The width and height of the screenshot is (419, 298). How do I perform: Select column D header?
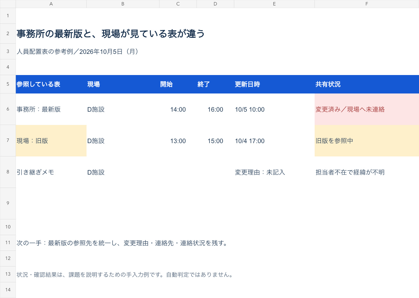pyautogui.click(x=215, y=4)
